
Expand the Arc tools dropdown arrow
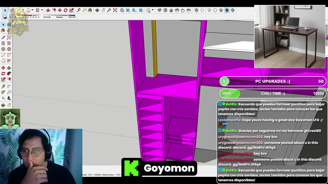tap(32, 10)
